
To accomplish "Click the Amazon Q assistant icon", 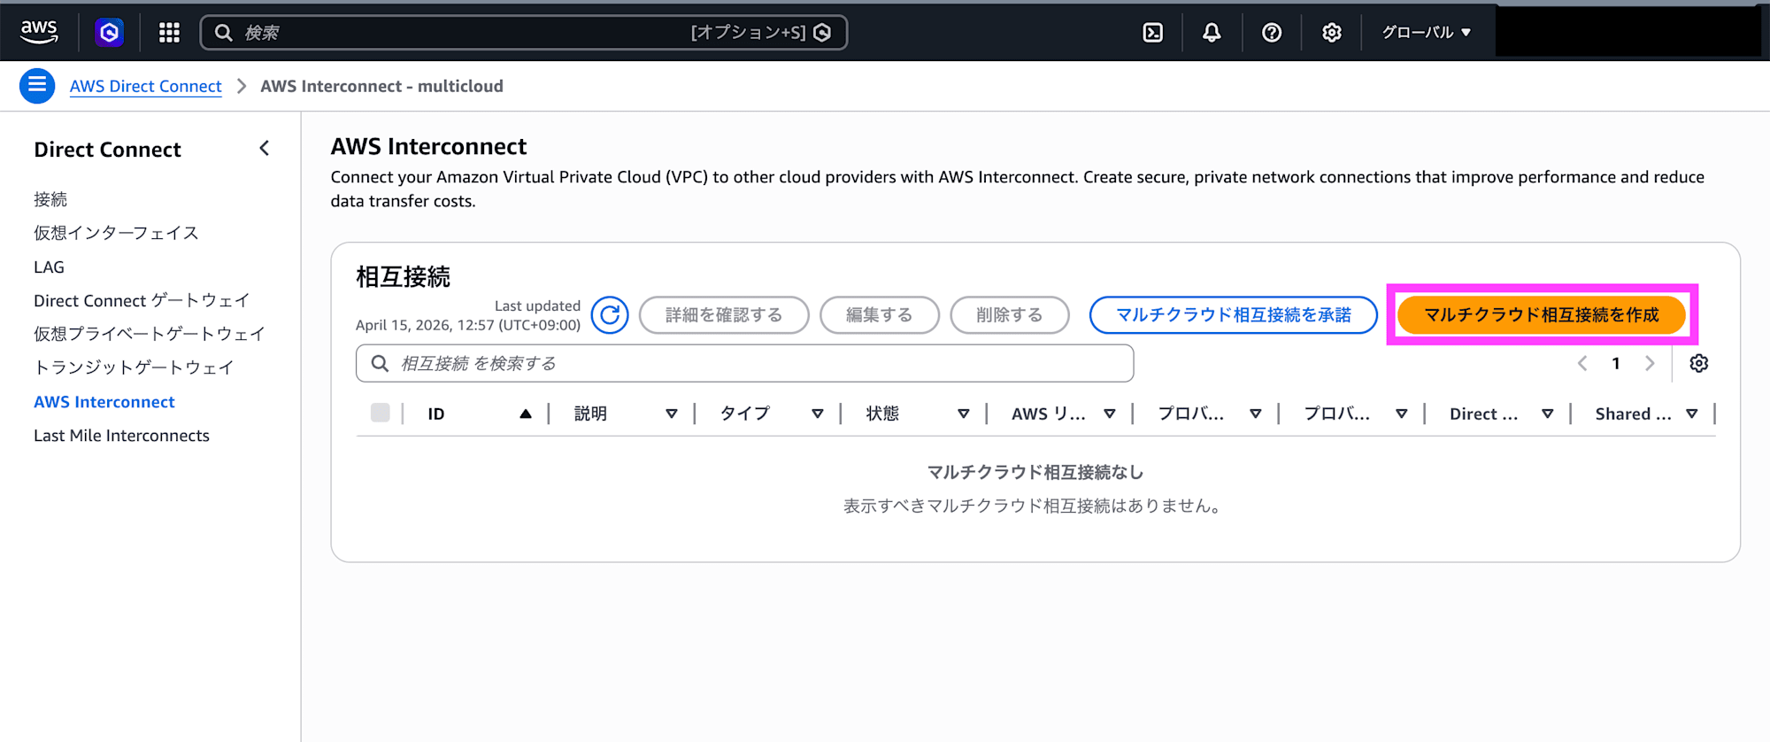I will click(x=109, y=33).
